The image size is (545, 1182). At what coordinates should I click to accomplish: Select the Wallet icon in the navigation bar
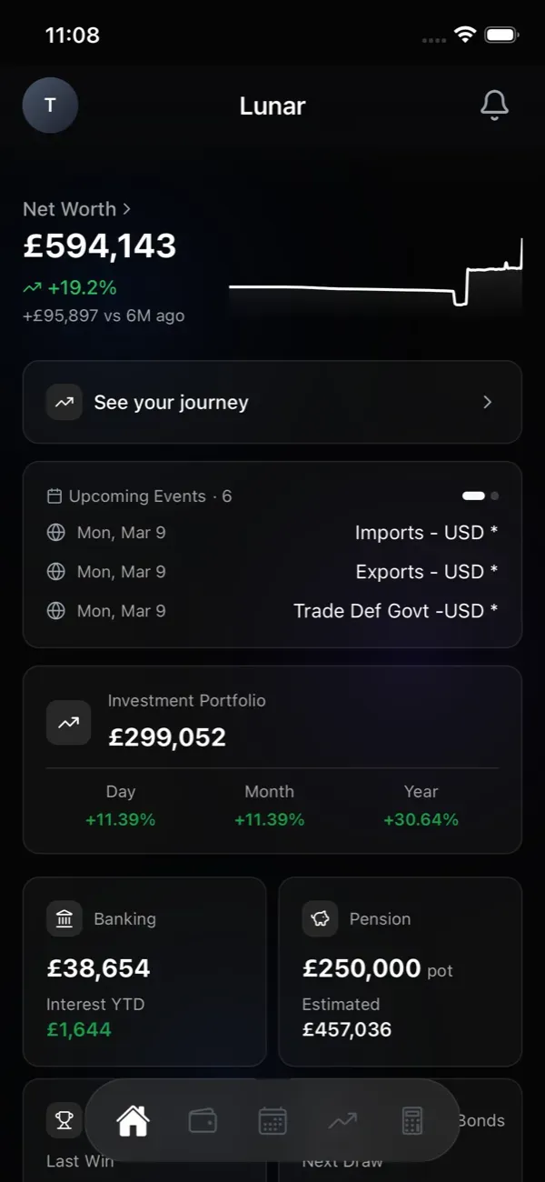pyautogui.click(x=202, y=1121)
